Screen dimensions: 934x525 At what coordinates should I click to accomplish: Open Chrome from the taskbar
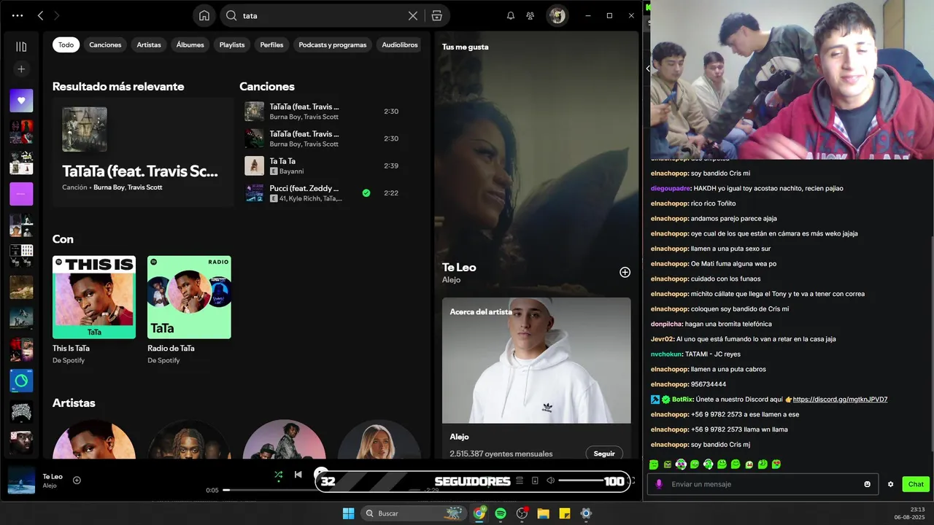(479, 513)
